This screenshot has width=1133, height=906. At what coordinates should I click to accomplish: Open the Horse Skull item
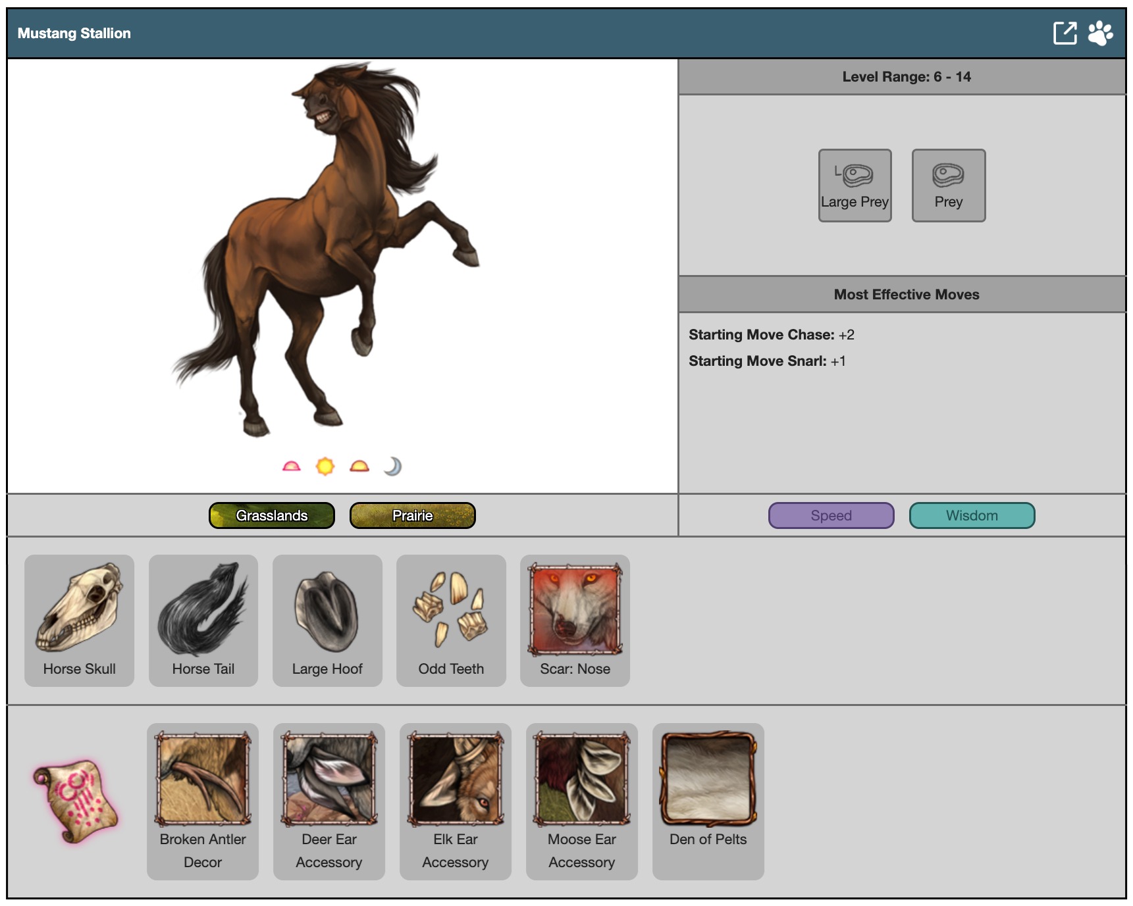point(80,620)
